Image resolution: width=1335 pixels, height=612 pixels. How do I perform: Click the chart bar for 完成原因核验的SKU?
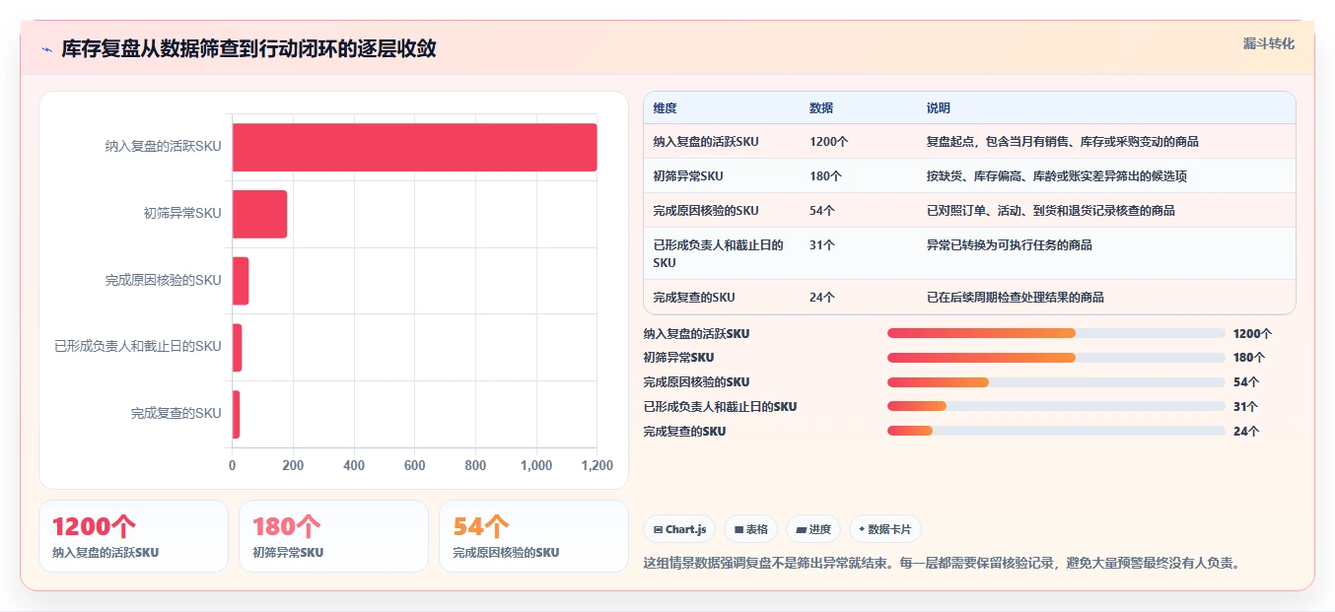[241, 281]
